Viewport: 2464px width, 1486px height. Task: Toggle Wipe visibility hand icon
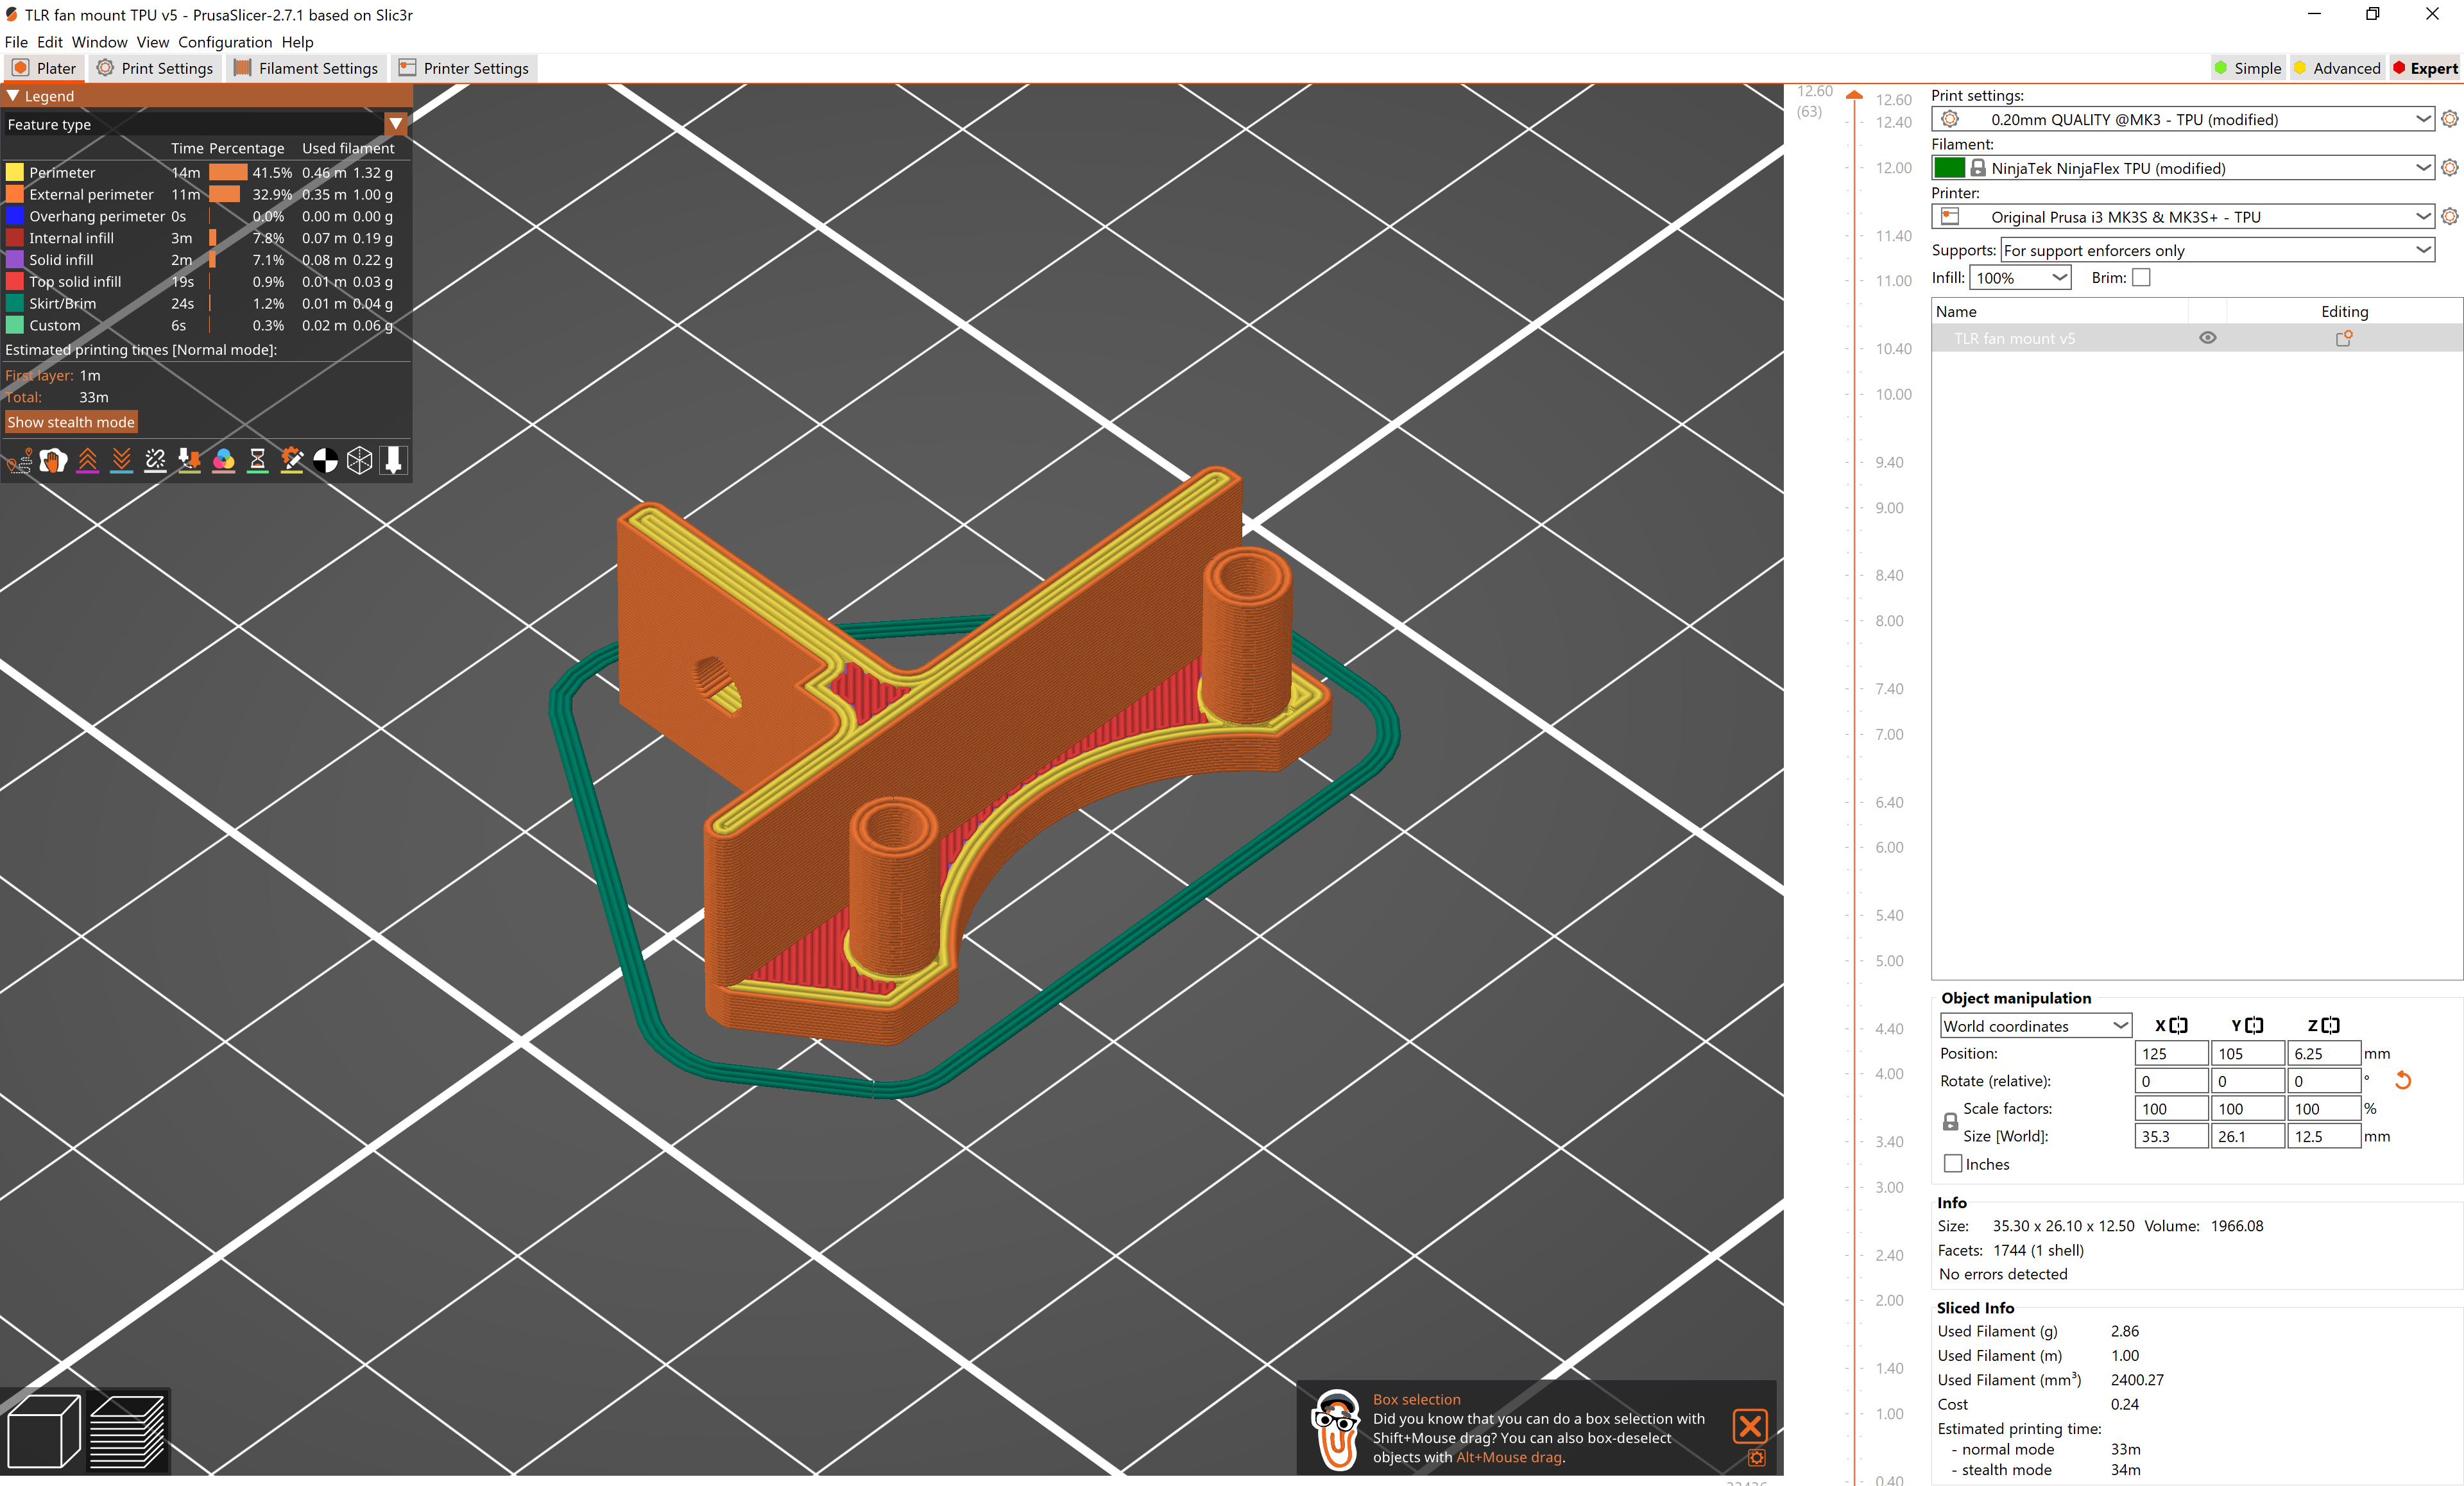tap(54, 460)
